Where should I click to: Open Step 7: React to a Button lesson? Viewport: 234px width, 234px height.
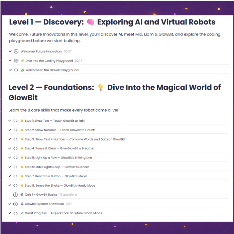[61, 176]
